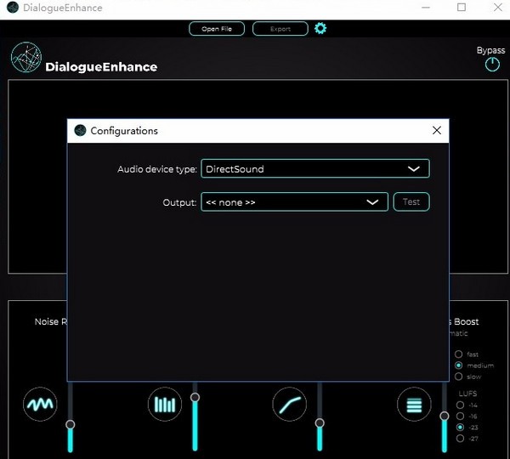Click the 'Audio device type:' label
This screenshot has width=510, height=459.
tap(157, 169)
